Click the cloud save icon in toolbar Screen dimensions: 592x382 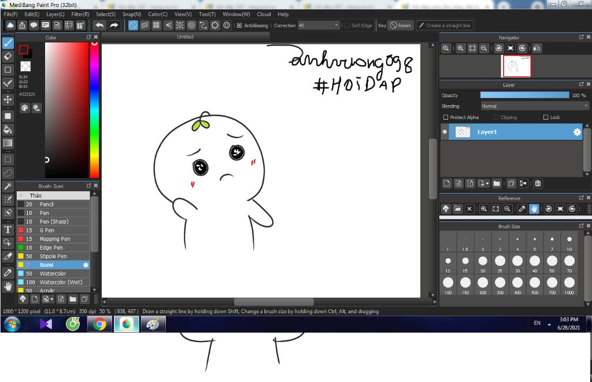click(x=10, y=25)
